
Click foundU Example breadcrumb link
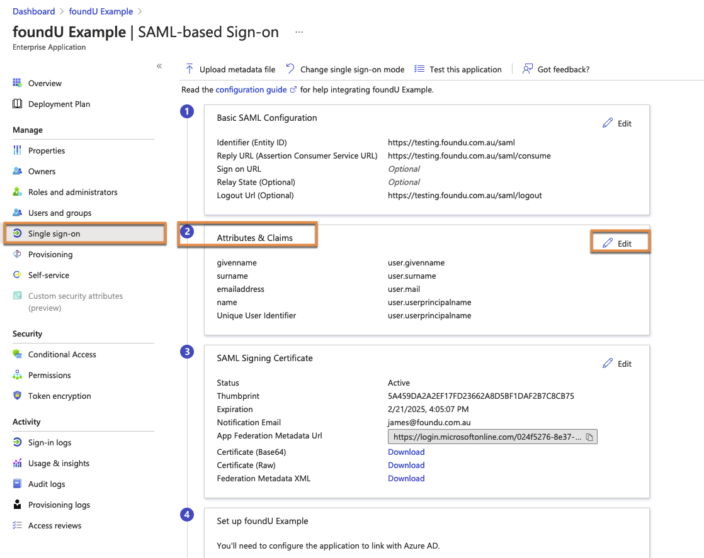pyautogui.click(x=101, y=11)
